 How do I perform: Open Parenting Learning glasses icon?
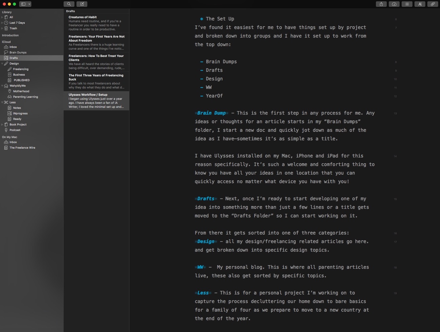tap(10, 97)
